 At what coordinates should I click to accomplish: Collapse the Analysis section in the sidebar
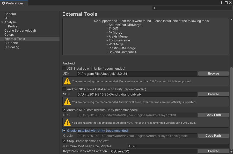coord(2,22)
